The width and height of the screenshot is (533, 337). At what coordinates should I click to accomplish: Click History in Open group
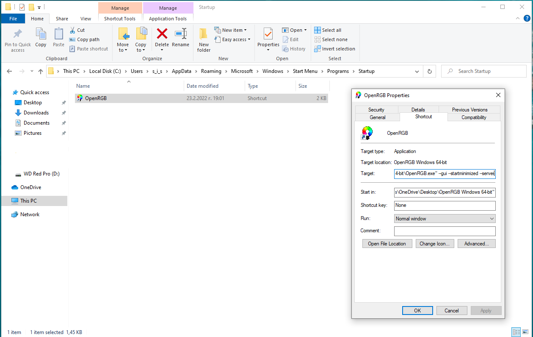click(x=294, y=49)
